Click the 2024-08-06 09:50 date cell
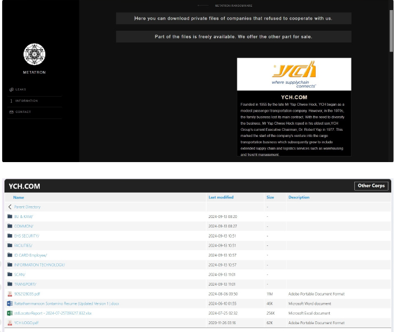The image size is (394, 332). point(223,294)
